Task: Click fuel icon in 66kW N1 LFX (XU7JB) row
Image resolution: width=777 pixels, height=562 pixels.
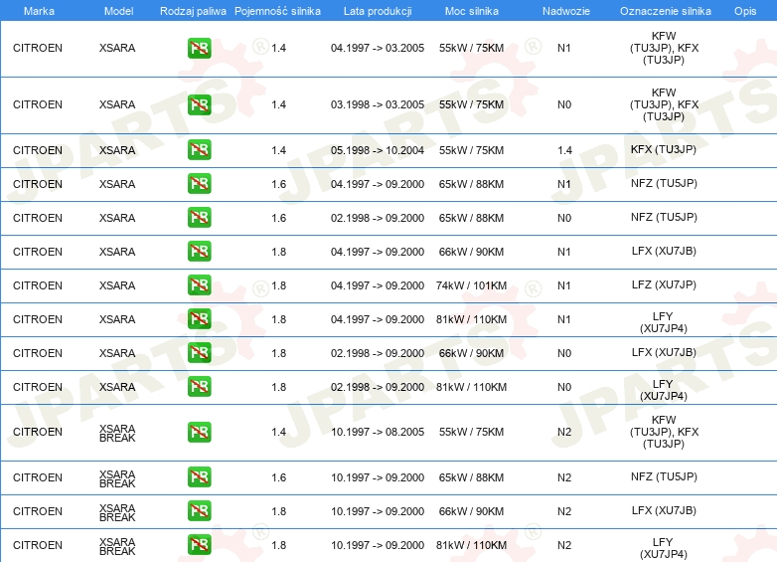Action: coord(199,251)
